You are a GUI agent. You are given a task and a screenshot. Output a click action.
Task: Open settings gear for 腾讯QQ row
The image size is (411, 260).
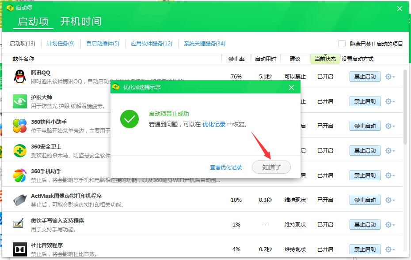pyautogui.click(x=390, y=77)
